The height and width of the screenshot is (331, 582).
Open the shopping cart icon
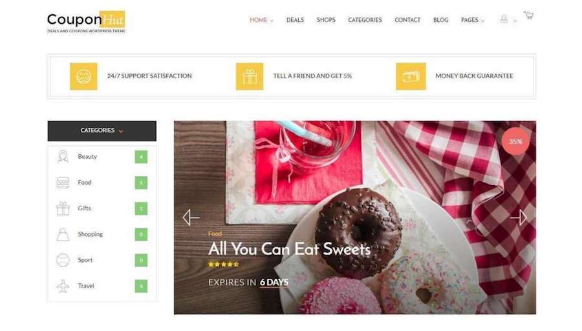point(528,15)
